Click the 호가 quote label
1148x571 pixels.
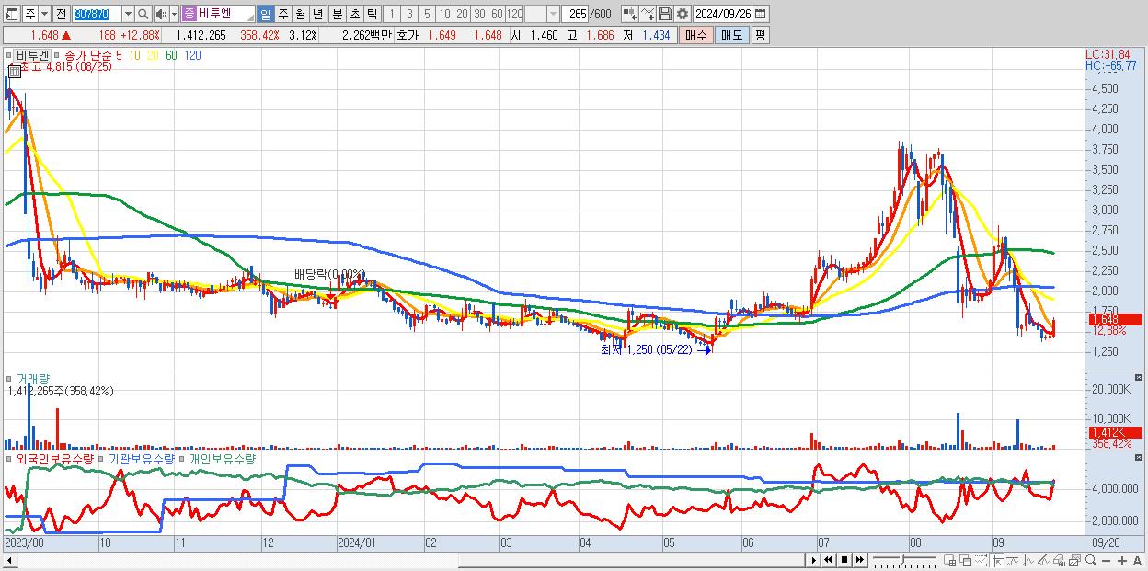(x=408, y=35)
